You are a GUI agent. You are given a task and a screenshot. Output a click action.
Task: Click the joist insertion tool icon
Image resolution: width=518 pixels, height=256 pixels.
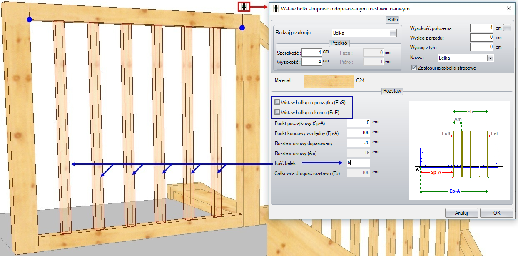[x=244, y=7]
